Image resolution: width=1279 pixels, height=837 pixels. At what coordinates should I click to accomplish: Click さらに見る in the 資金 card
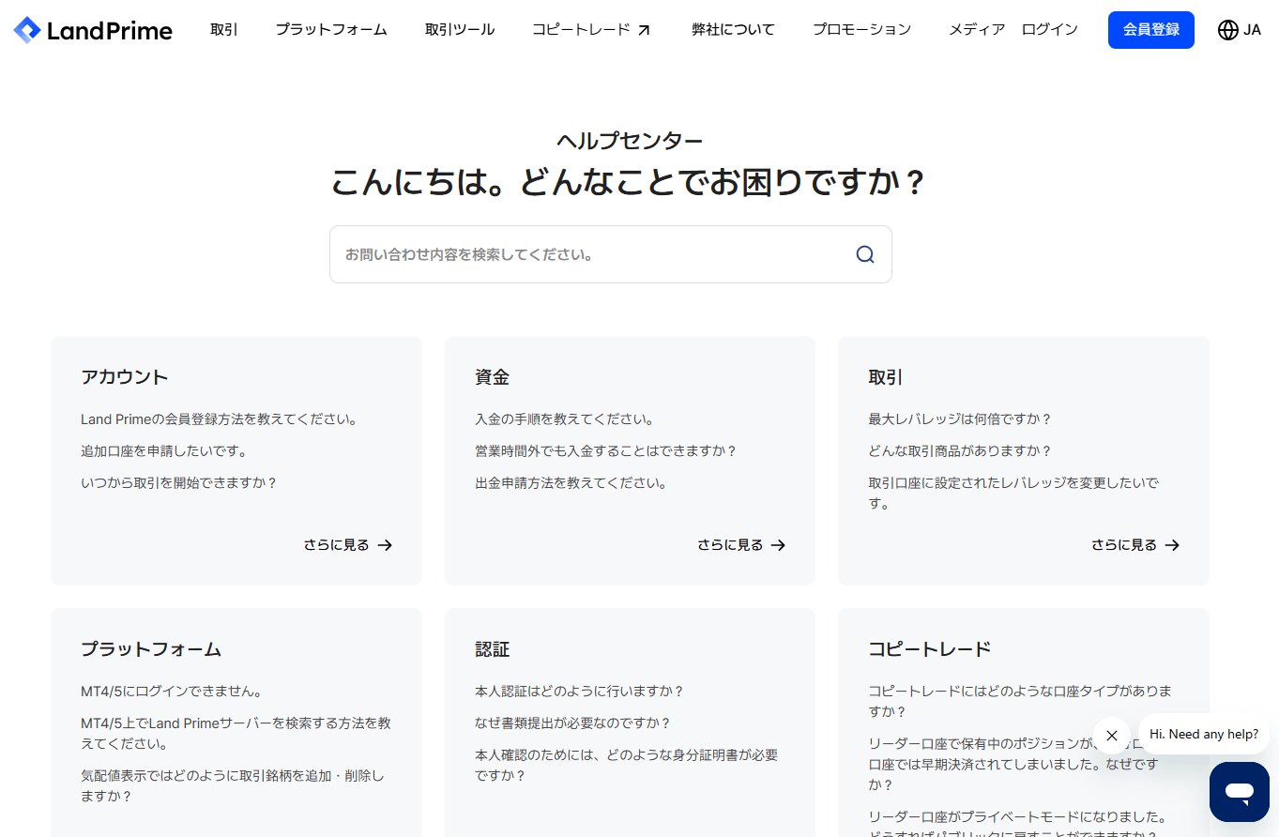click(741, 545)
